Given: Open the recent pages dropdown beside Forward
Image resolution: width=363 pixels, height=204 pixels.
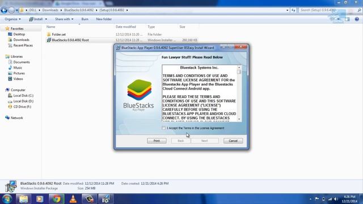Looking at the screenshot, I should pyautogui.click(x=16, y=10).
